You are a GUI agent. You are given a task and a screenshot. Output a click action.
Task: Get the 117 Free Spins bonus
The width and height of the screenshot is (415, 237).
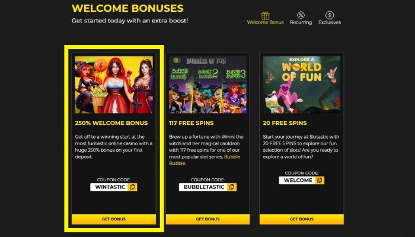tap(207, 219)
